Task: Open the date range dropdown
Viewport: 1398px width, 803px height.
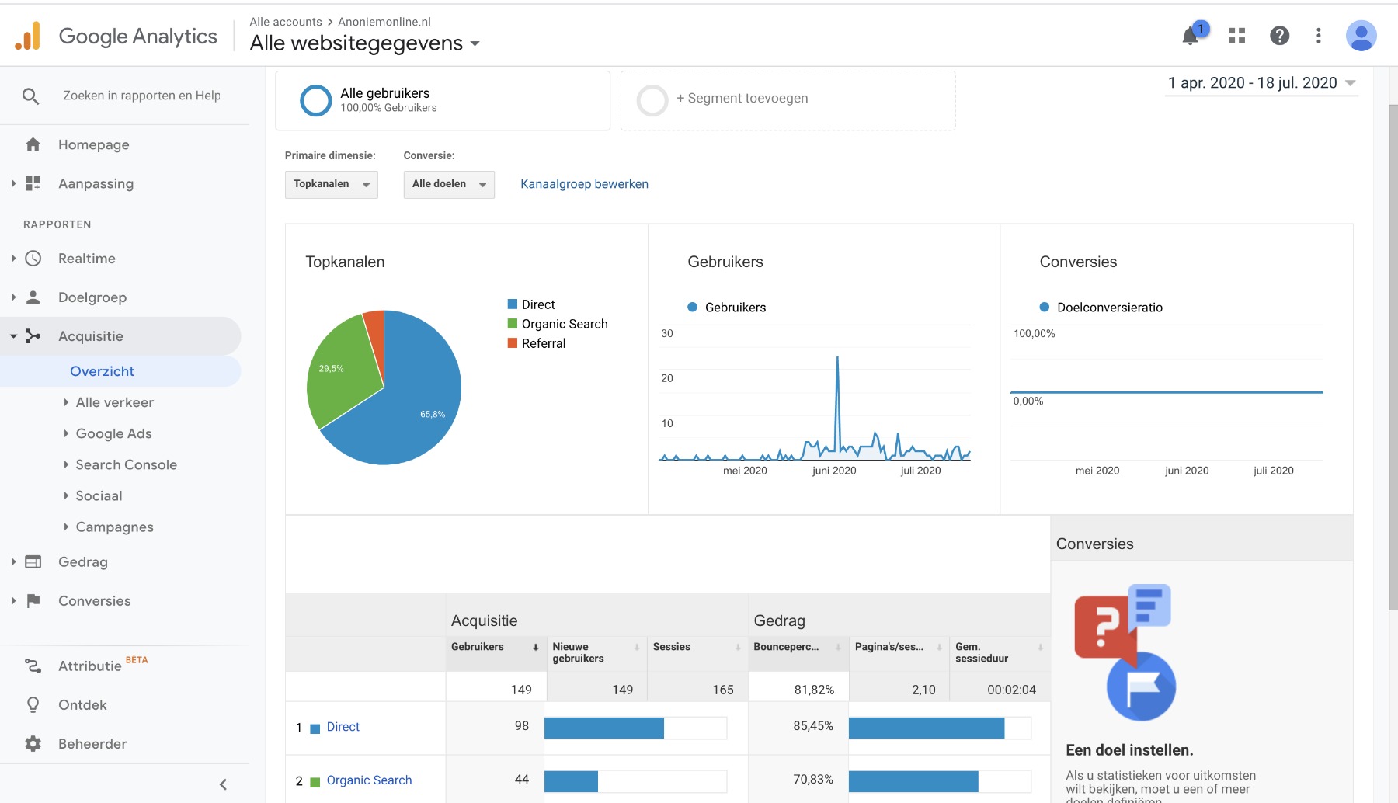Action: click(x=1262, y=83)
